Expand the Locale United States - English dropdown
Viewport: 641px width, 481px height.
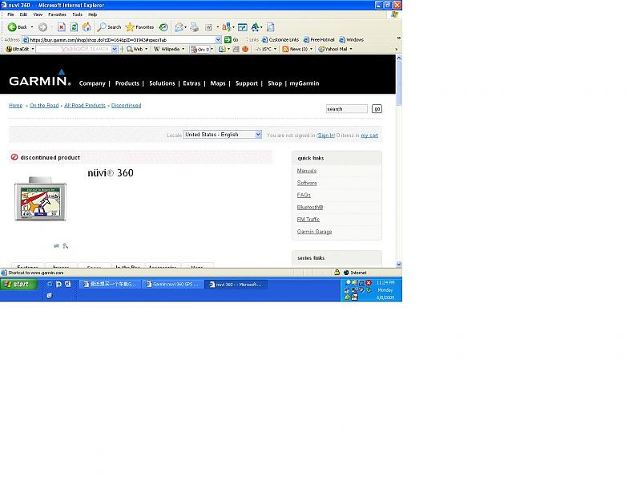pos(258,135)
